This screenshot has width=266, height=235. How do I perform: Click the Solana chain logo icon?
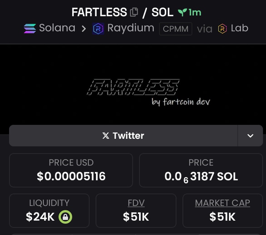click(x=30, y=28)
